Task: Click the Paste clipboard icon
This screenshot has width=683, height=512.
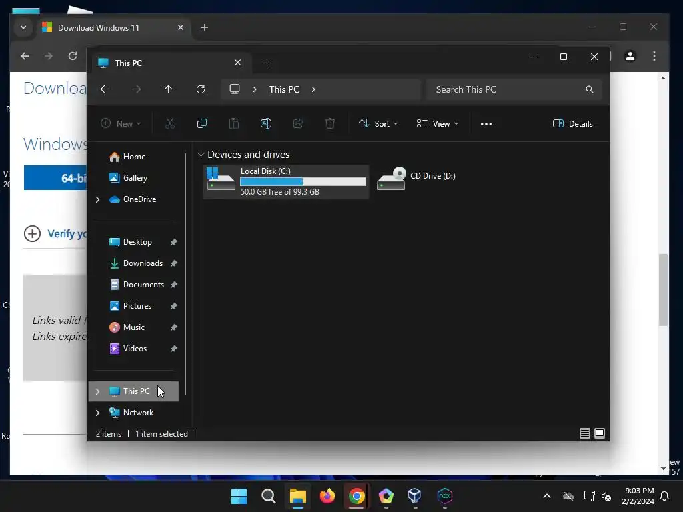Action: coord(234,123)
